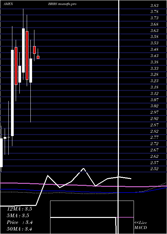Click the 2.57 price axis label
The width and height of the screenshot is (167, 234).
[x=154, y=162]
